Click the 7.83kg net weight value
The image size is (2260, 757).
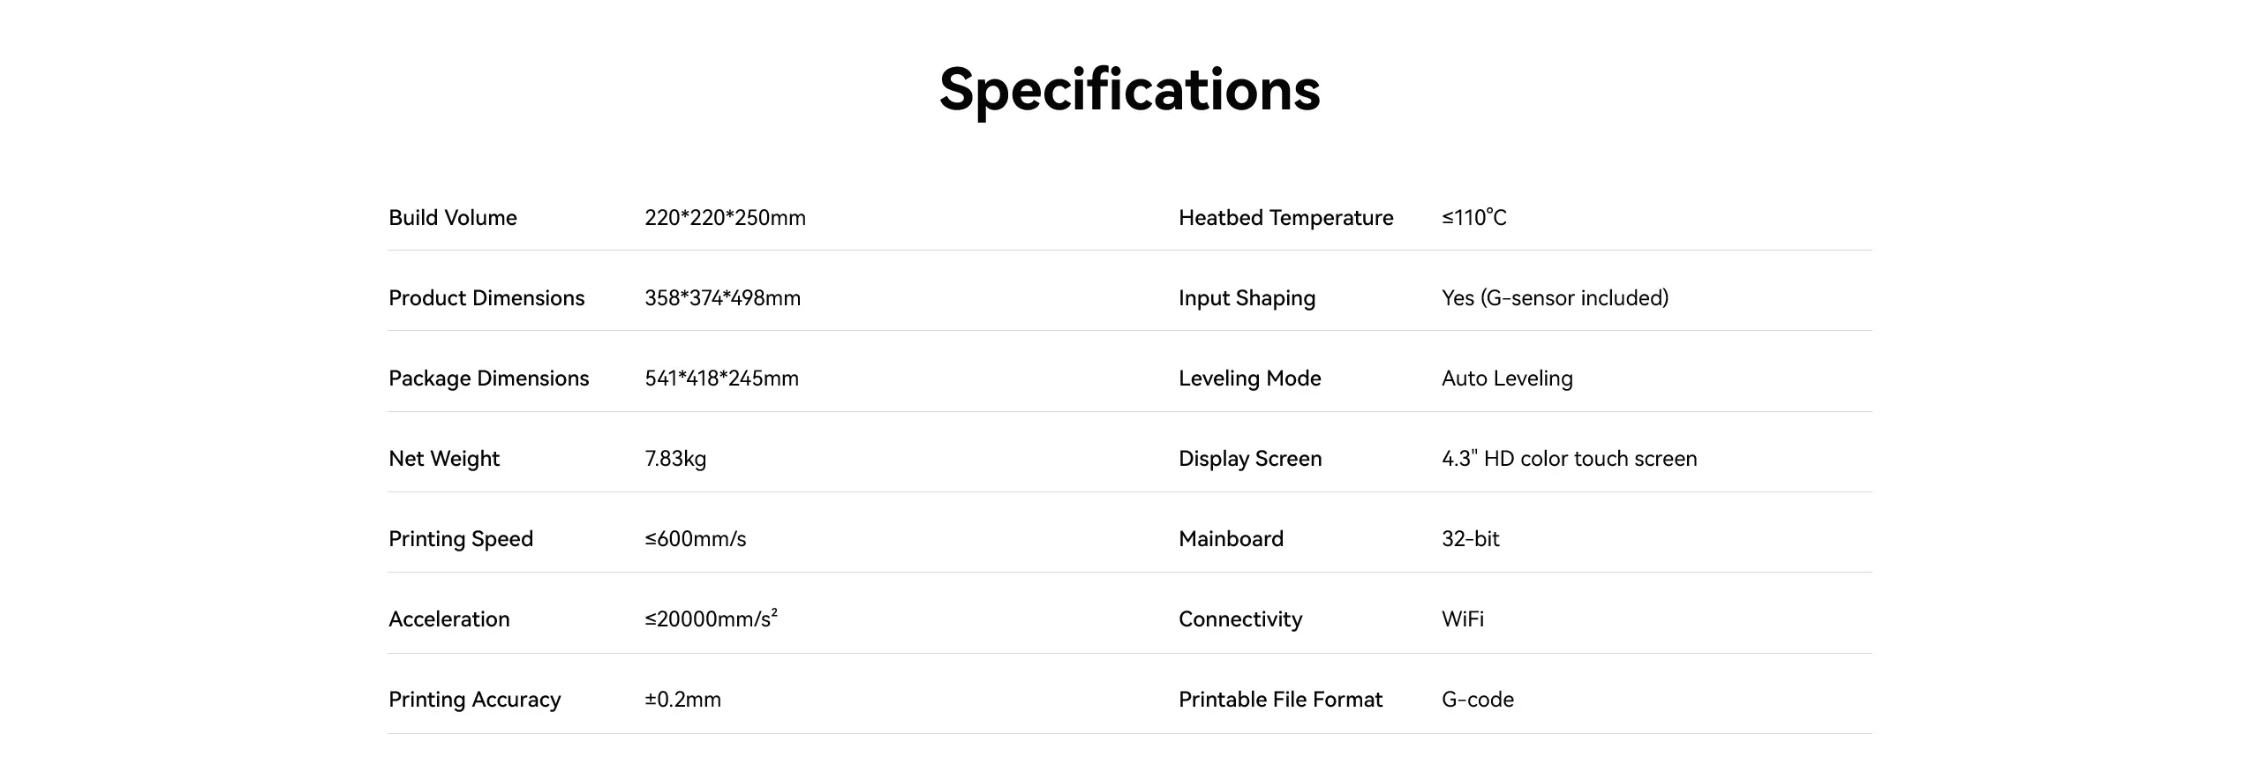coord(675,459)
